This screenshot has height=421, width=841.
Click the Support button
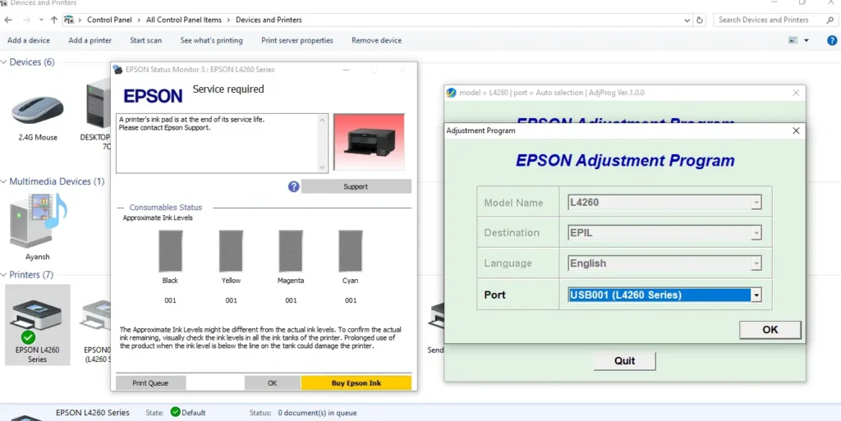[356, 186]
